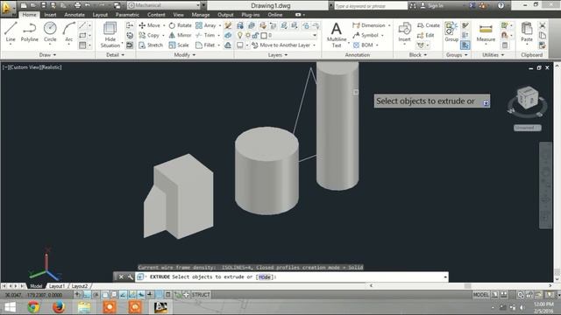Click the Edit block tool
Screen dimensions: 561x315
coord(425,35)
